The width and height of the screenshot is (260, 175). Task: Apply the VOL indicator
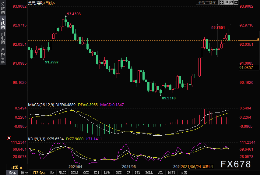[x=160, y=173]
